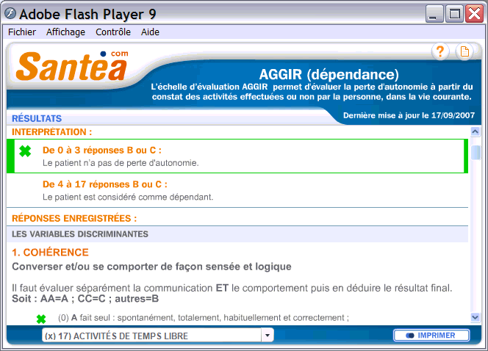The width and height of the screenshot is (488, 351).
Task: Open the Affichage menu
Action: (65, 32)
